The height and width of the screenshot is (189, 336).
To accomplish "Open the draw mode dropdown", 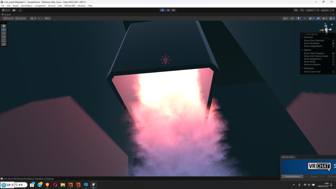I will 285,18.
